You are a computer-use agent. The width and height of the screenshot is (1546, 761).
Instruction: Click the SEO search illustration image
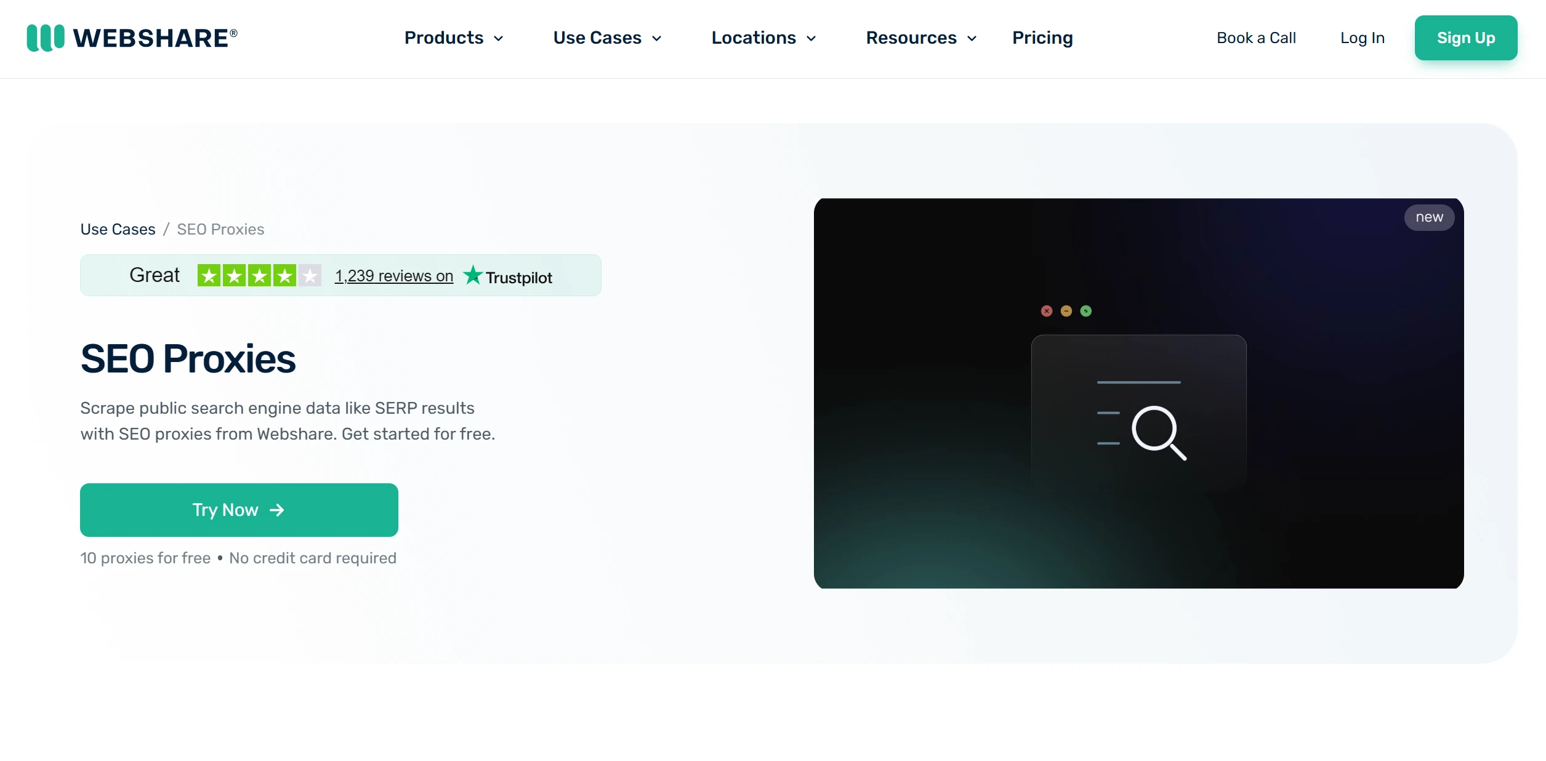(1138, 393)
